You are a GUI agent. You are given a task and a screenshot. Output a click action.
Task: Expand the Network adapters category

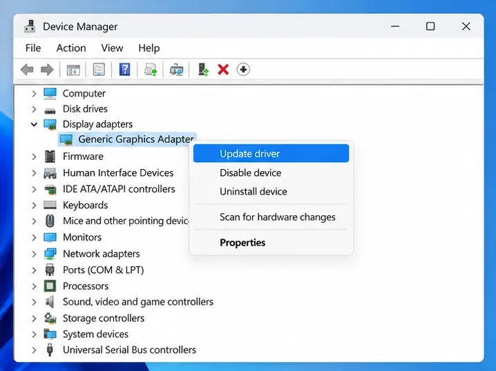click(x=34, y=254)
